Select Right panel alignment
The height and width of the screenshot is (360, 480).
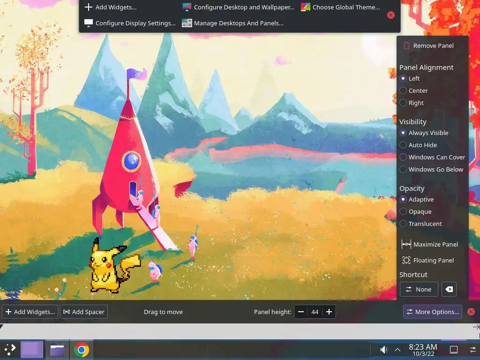pyautogui.click(x=412, y=103)
